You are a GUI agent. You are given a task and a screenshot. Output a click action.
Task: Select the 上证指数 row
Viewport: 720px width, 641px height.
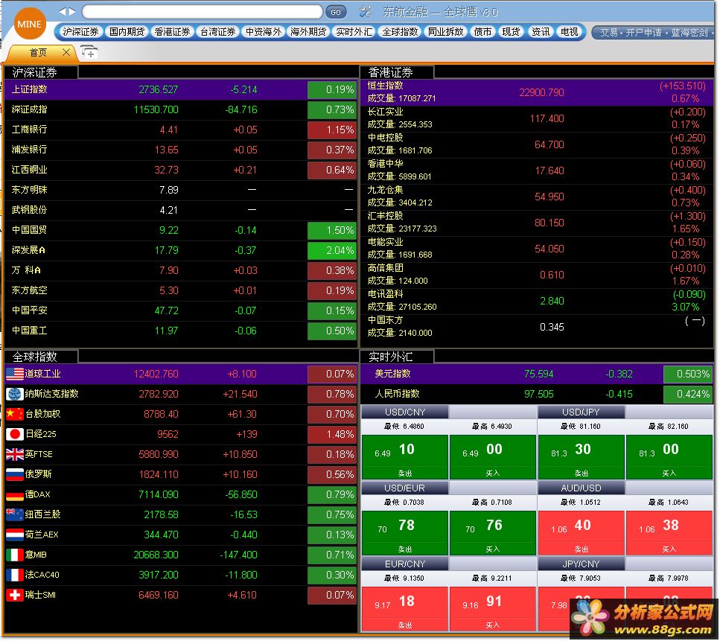[181, 89]
